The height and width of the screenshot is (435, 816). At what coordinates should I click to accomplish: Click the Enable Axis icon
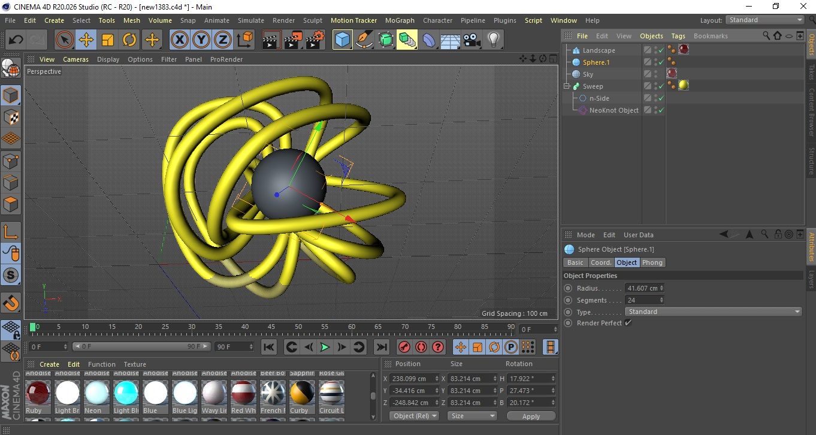(11, 232)
